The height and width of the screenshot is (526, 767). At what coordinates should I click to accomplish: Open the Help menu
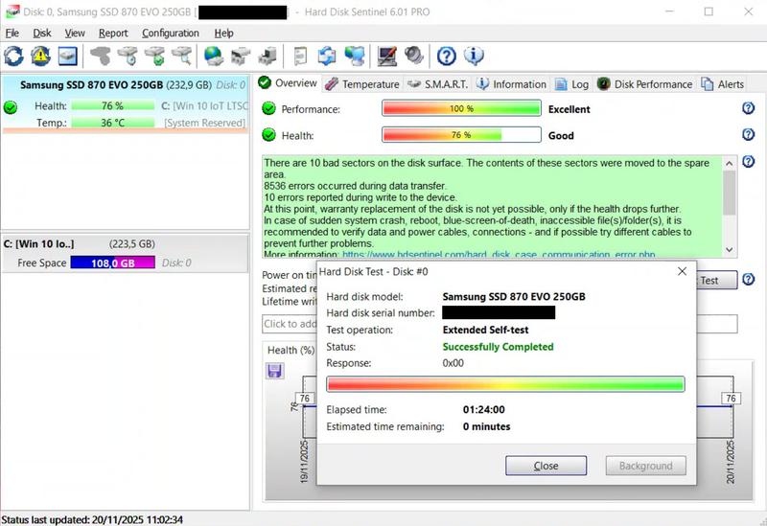(223, 33)
